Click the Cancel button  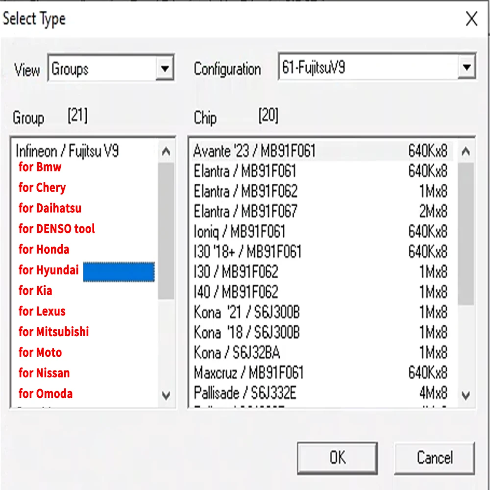pyautogui.click(x=434, y=458)
